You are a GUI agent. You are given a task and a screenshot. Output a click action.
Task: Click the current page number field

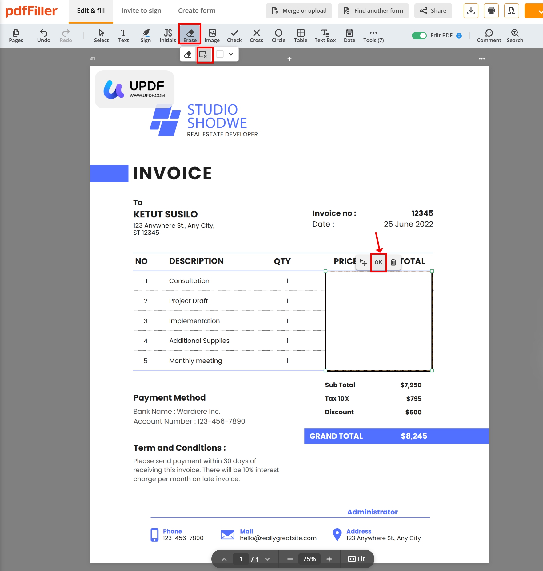tap(241, 559)
